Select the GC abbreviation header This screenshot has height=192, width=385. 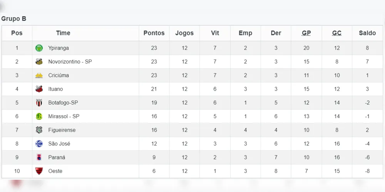[x=337, y=33]
